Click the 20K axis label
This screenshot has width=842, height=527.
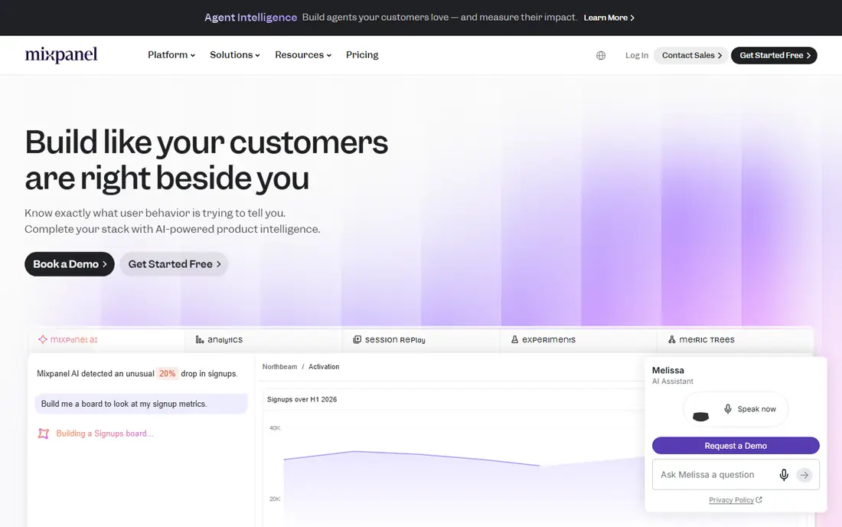(275, 499)
